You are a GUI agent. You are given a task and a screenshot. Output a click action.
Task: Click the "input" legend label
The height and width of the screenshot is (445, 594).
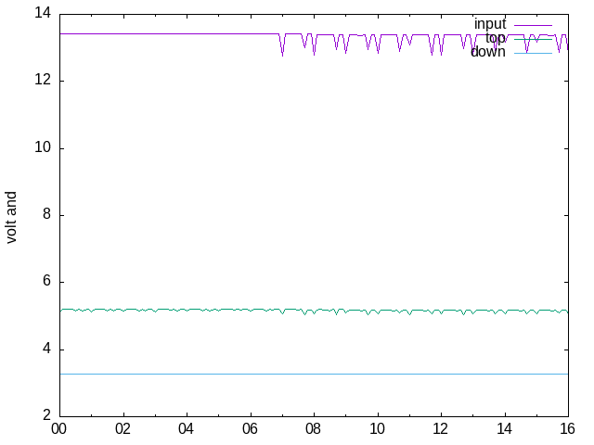click(489, 24)
